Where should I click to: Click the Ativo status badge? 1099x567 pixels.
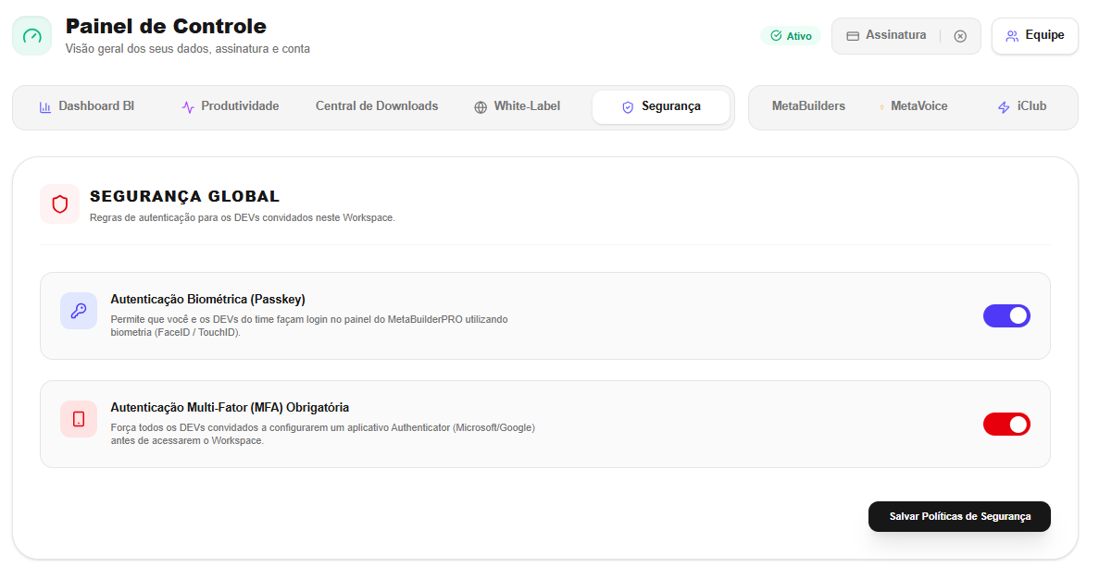pos(791,36)
